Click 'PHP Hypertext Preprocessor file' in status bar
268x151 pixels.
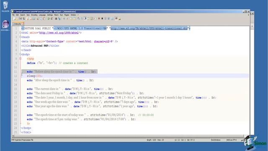[22, 140]
